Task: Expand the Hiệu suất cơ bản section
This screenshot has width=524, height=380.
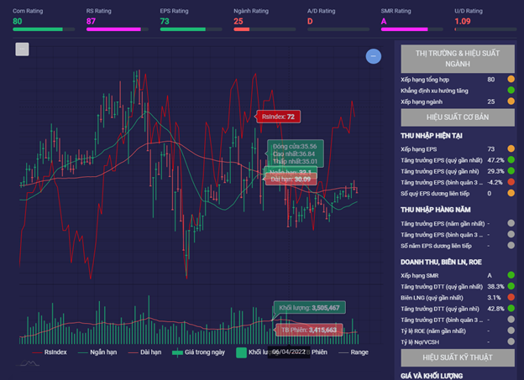Action: coord(456,117)
